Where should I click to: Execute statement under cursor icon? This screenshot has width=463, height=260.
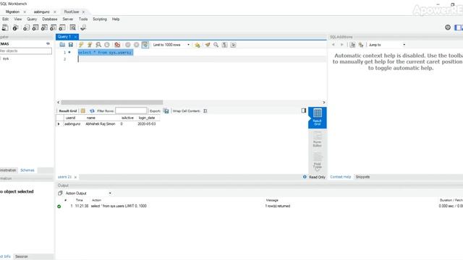pyautogui.click(x=90, y=45)
